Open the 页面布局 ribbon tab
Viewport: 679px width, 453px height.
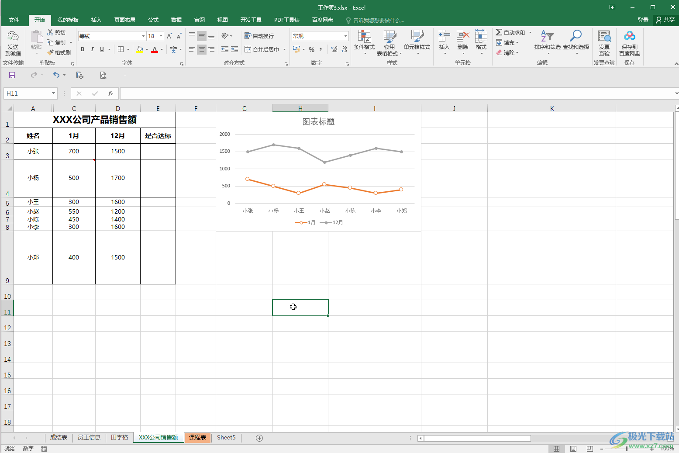coord(124,20)
